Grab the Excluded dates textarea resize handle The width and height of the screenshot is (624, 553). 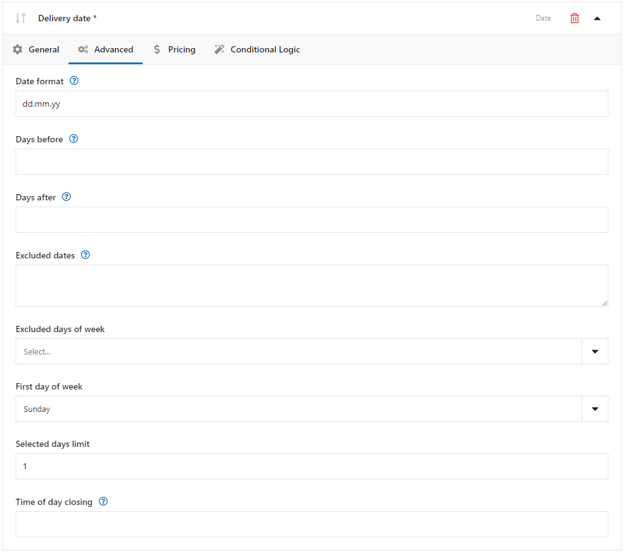(x=605, y=303)
